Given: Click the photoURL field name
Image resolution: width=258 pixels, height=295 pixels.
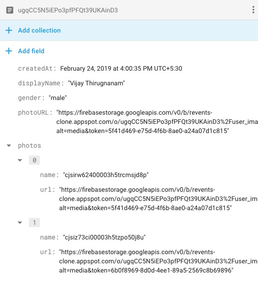Looking at the screenshot, I should (x=35, y=112).
